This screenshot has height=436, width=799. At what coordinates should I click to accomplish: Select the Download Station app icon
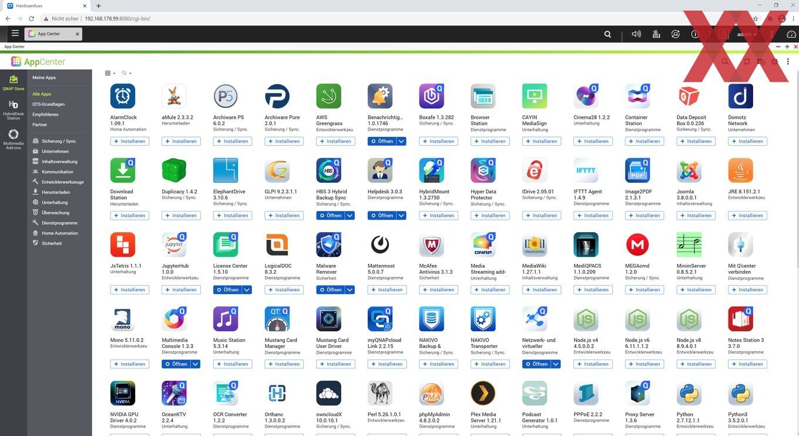[123, 170]
